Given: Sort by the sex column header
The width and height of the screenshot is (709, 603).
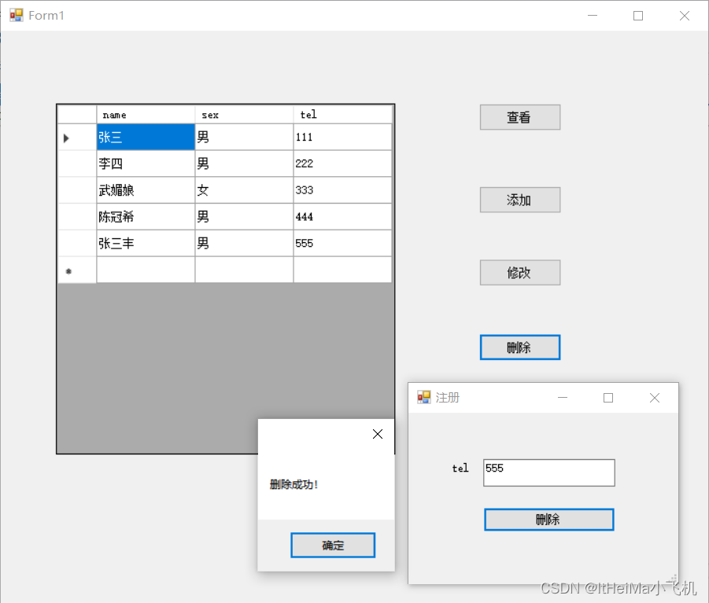Looking at the screenshot, I should click(x=244, y=115).
